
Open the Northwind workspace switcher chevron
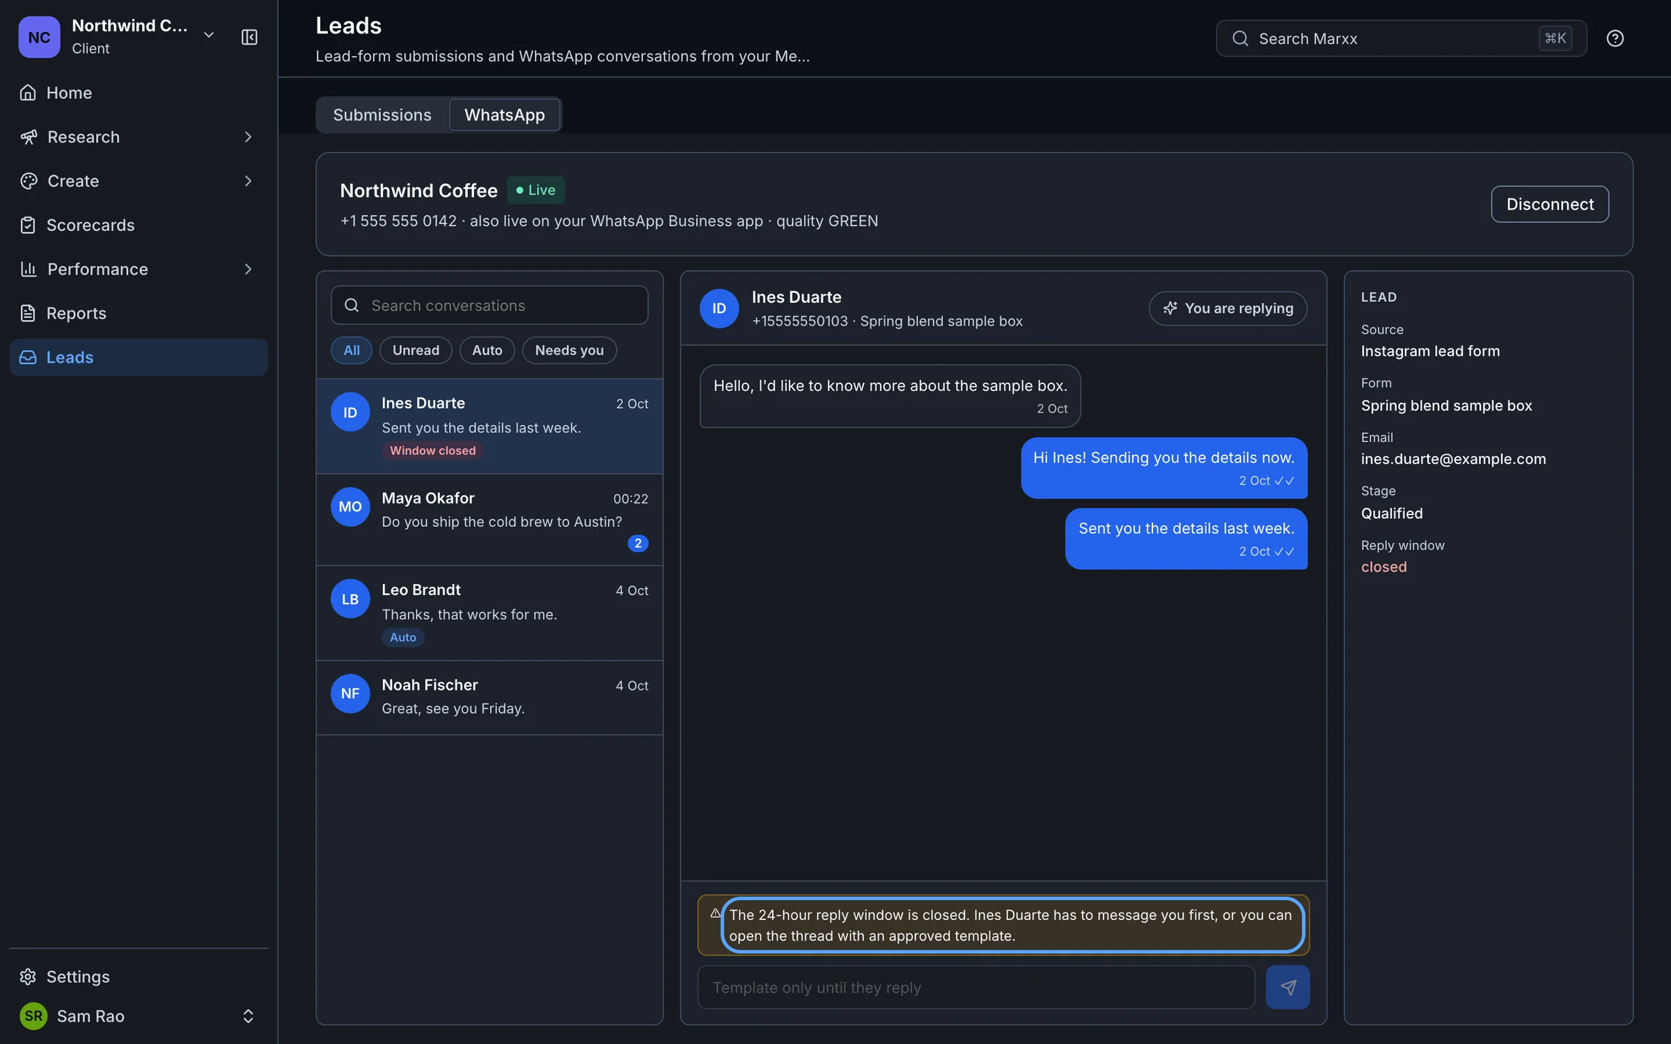pyautogui.click(x=208, y=35)
